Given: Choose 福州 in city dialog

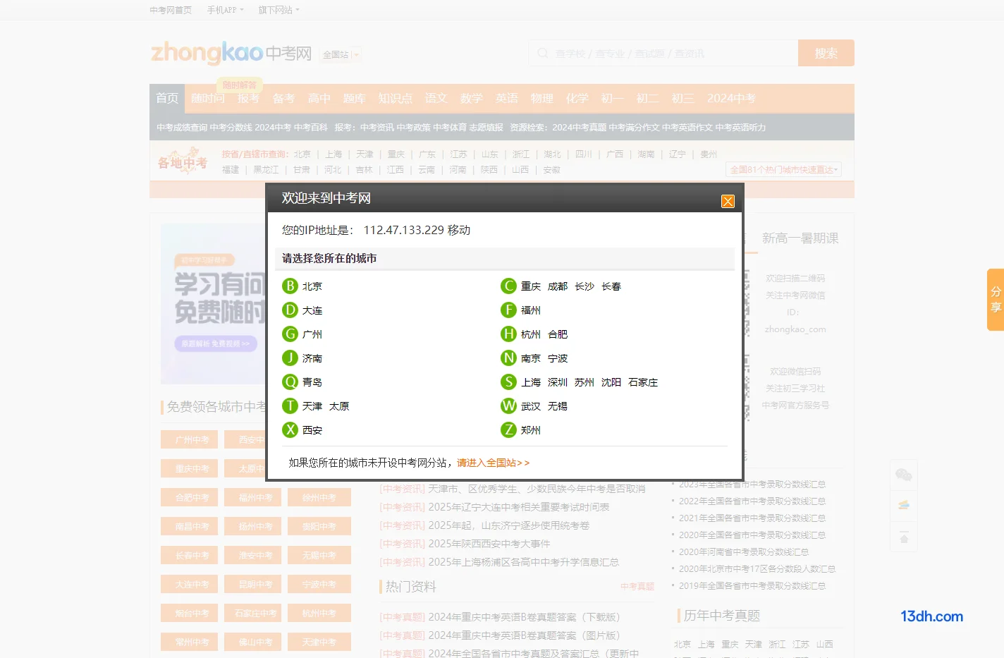Looking at the screenshot, I should tap(531, 310).
